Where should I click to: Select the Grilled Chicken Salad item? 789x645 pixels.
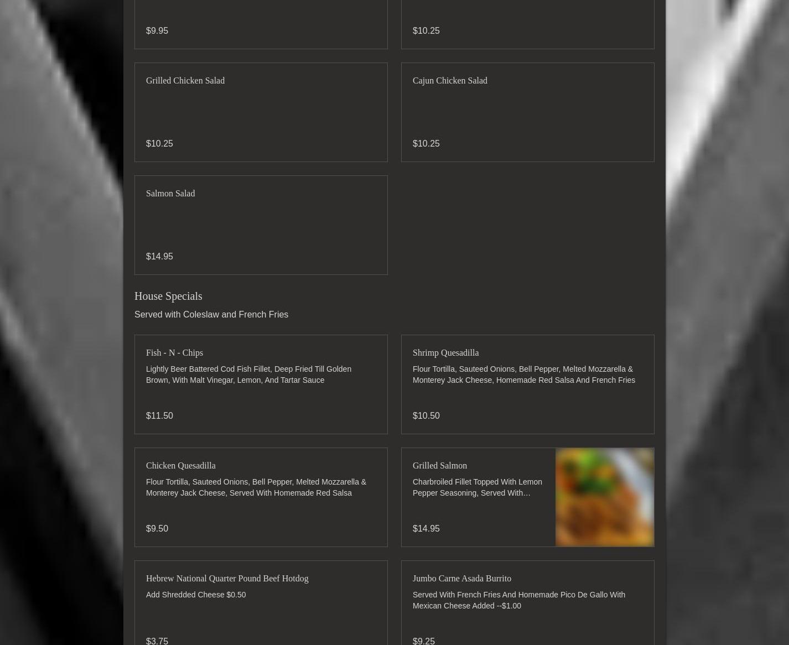(x=261, y=112)
